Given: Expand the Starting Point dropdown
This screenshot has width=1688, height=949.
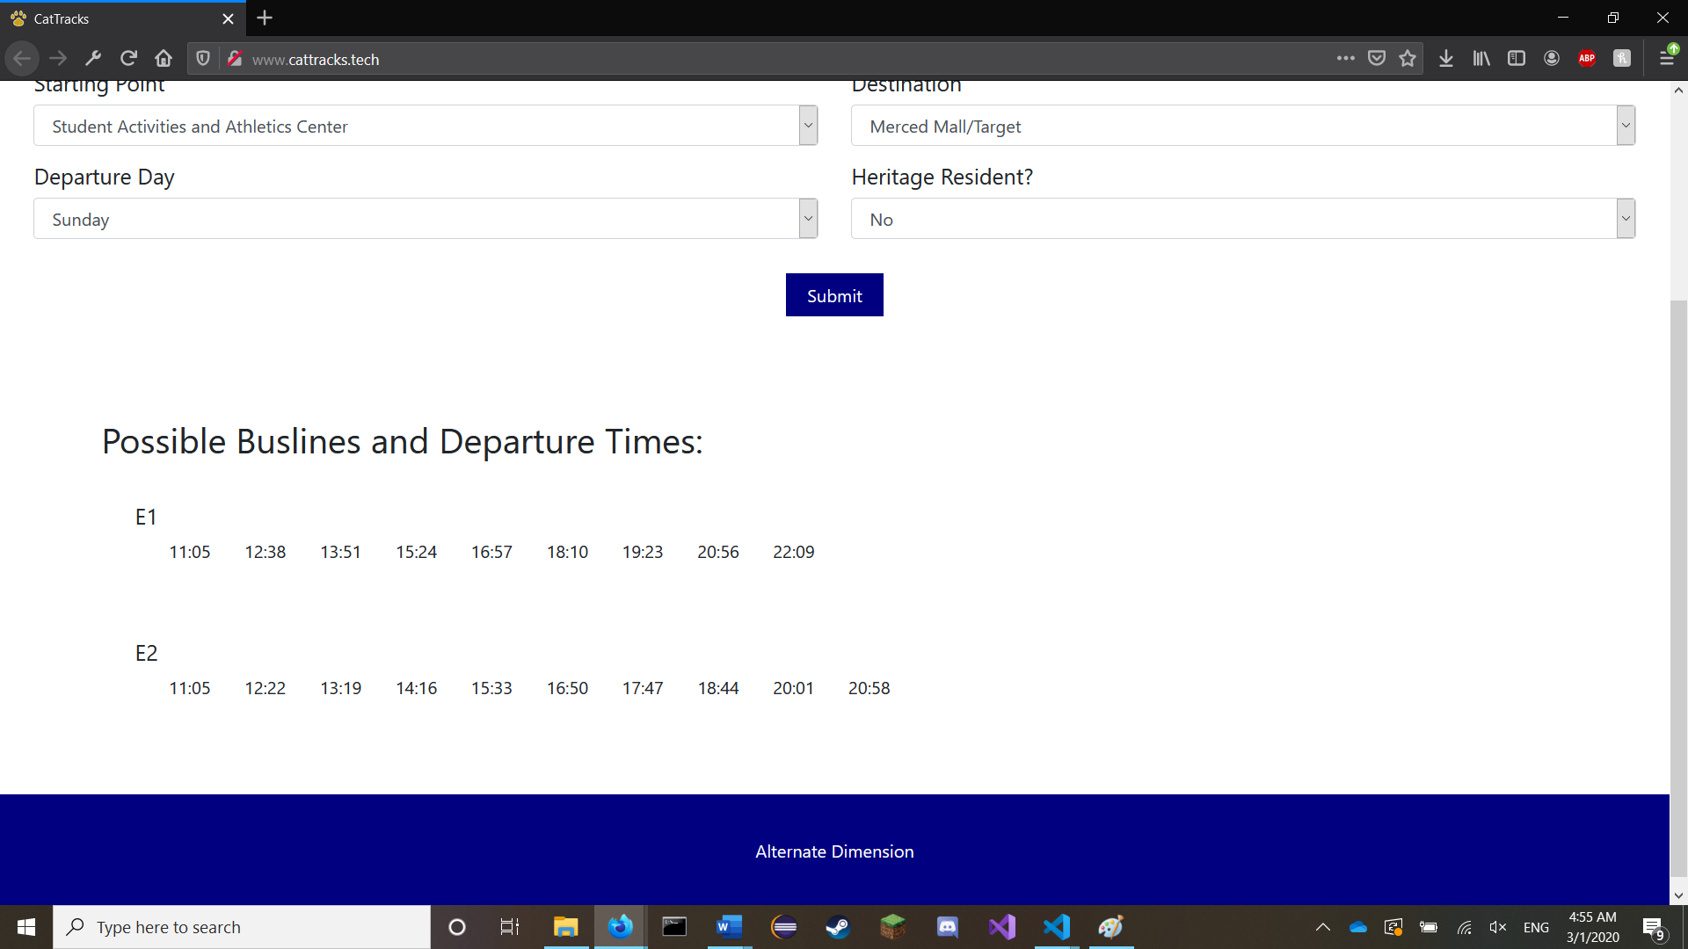Looking at the screenshot, I should click(426, 126).
